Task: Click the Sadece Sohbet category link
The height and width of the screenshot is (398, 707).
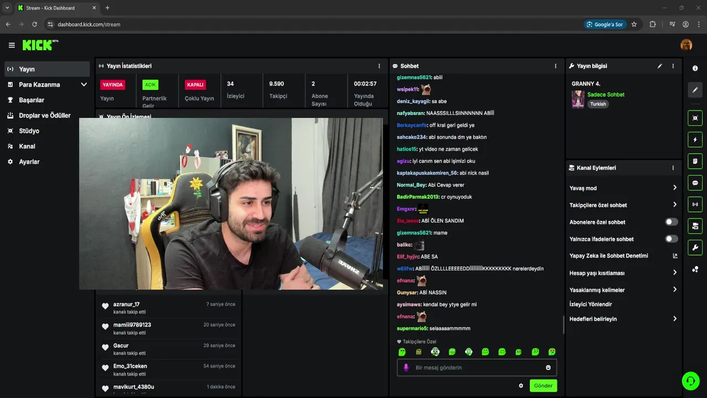Action: (606, 95)
